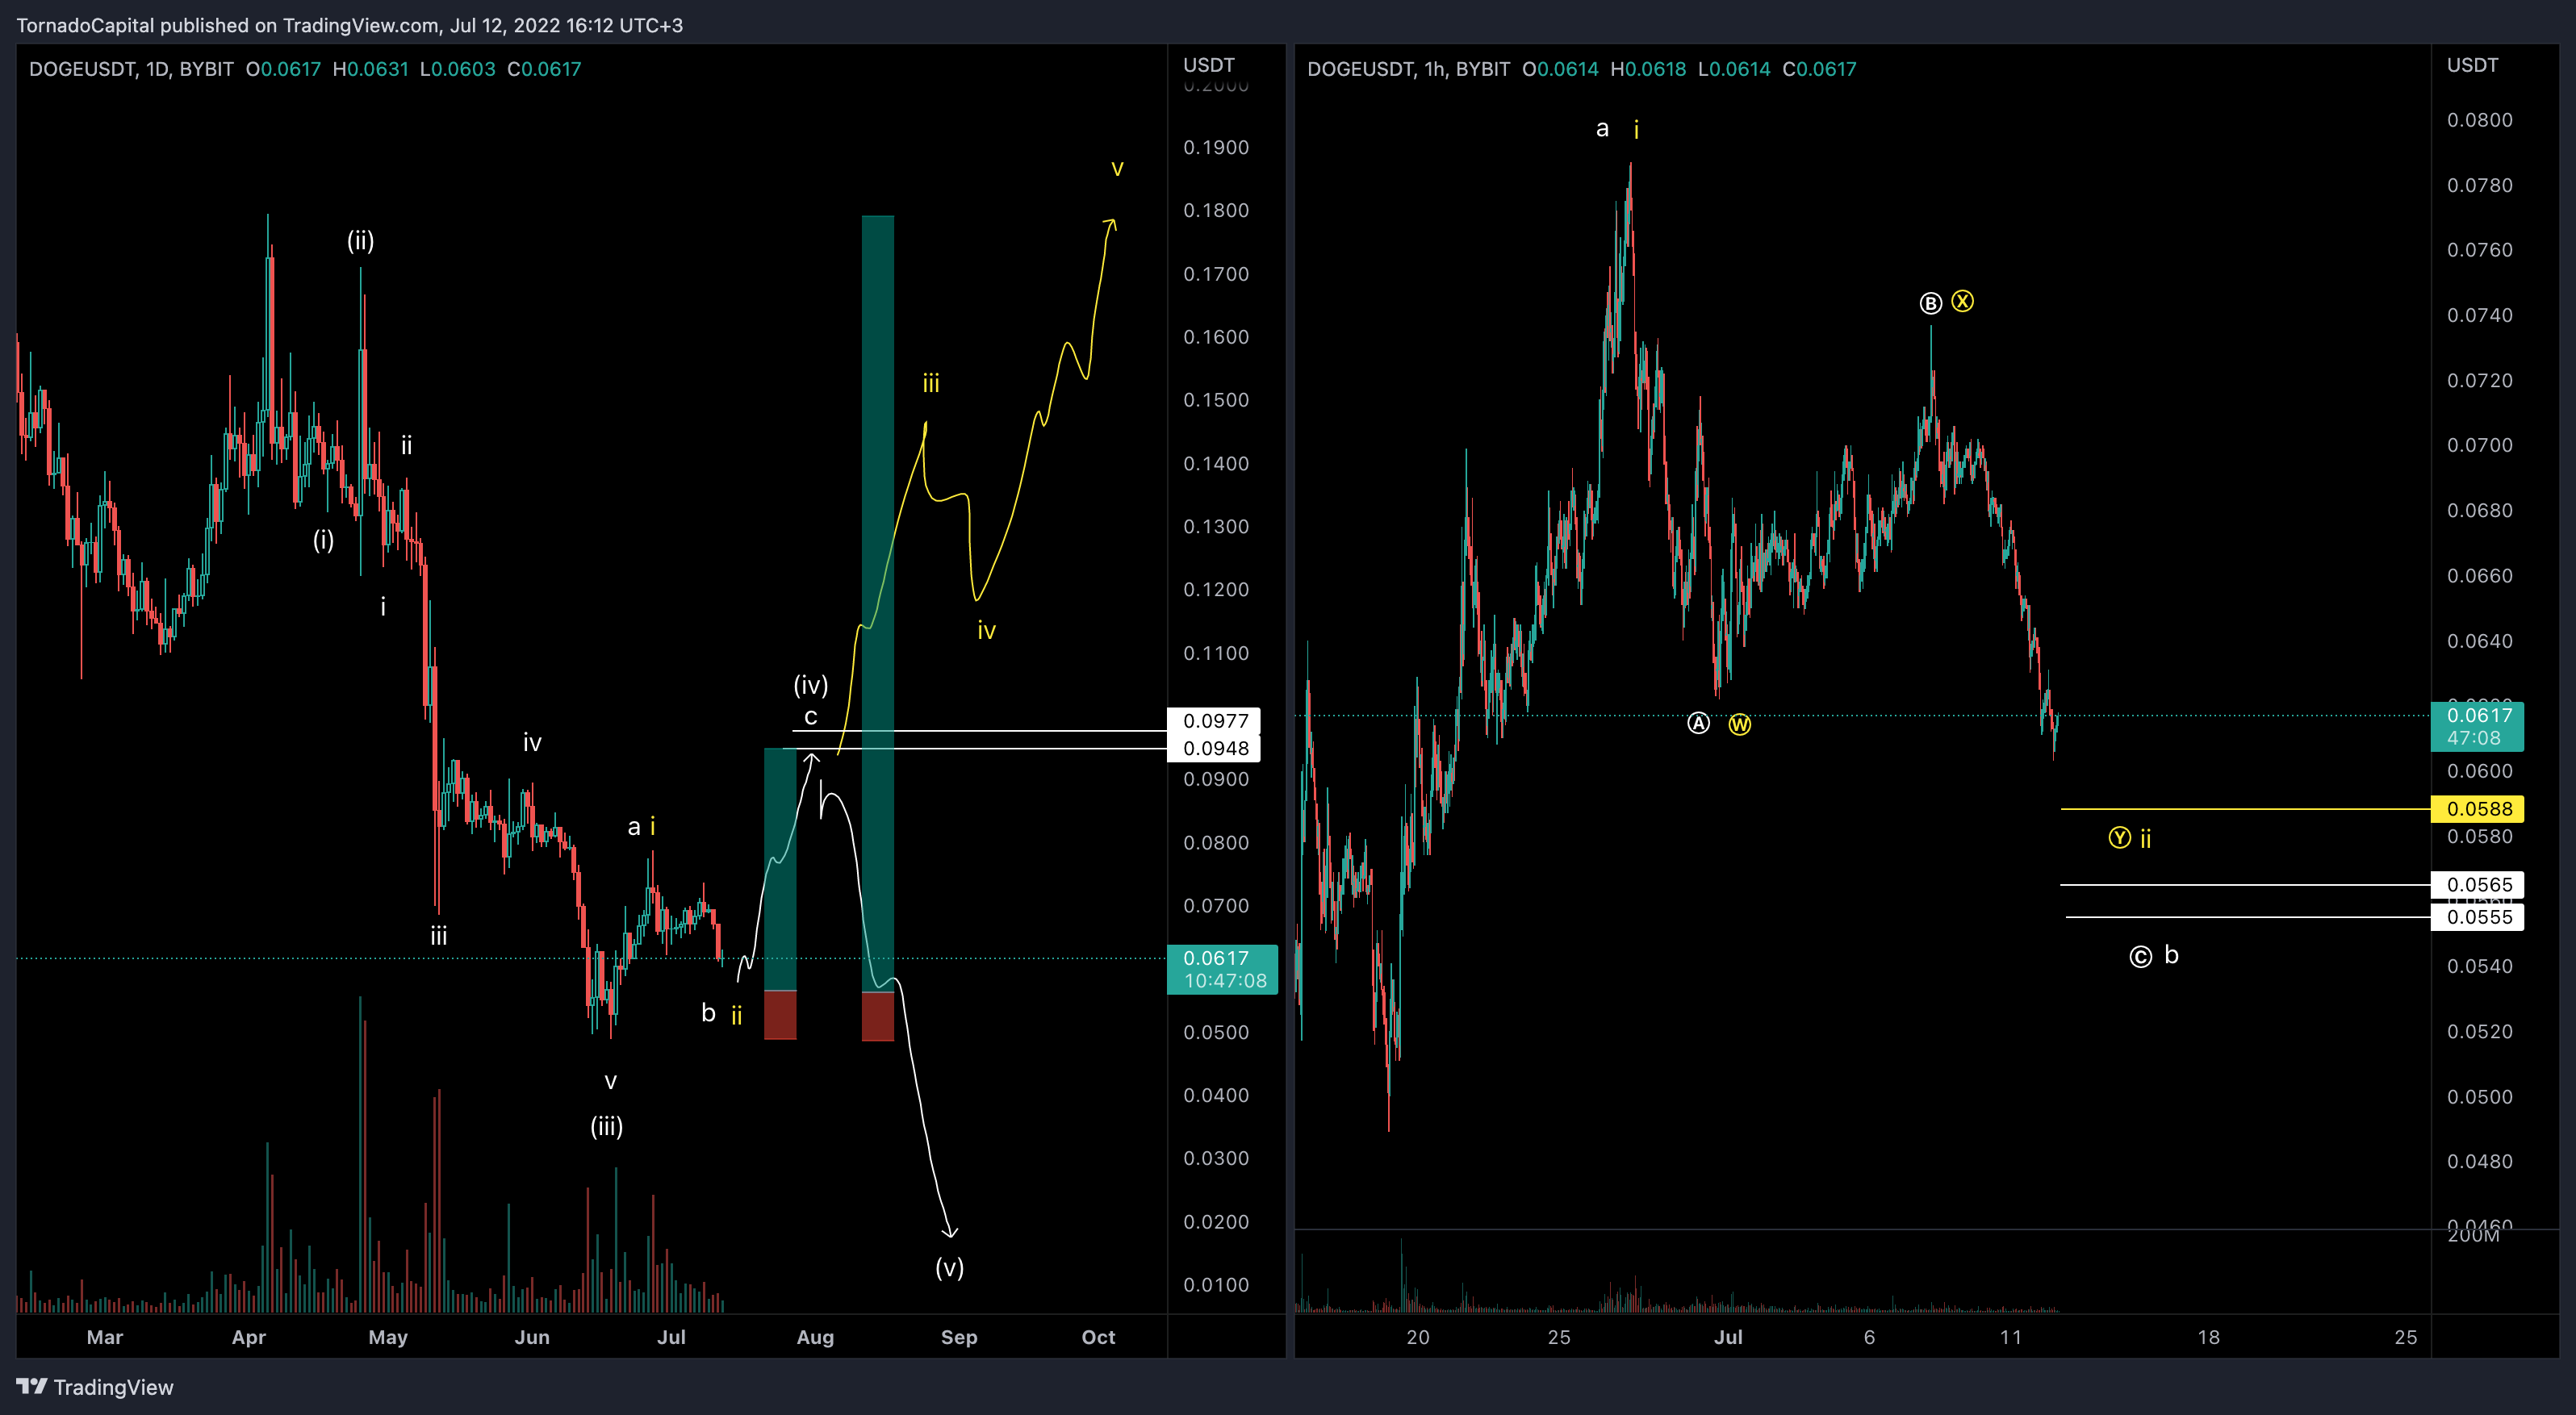
Task: Click the 0.0100 value on daily price axis
Action: point(1216,1285)
